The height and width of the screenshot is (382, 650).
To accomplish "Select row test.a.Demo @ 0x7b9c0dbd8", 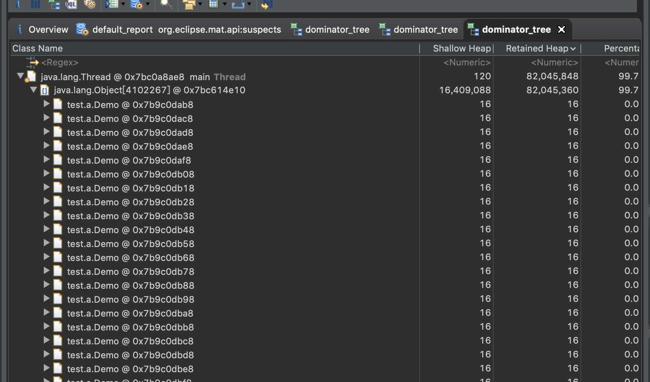I will [325, 355].
